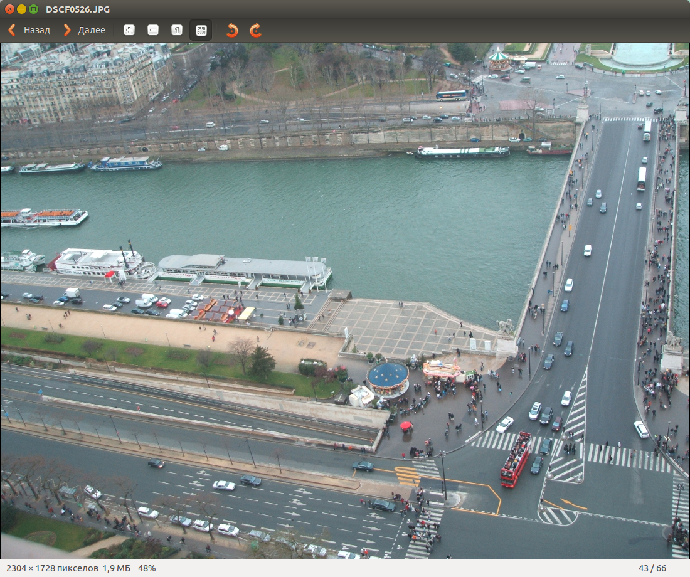Click the DSCF0526.JPG window title

pos(77,9)
